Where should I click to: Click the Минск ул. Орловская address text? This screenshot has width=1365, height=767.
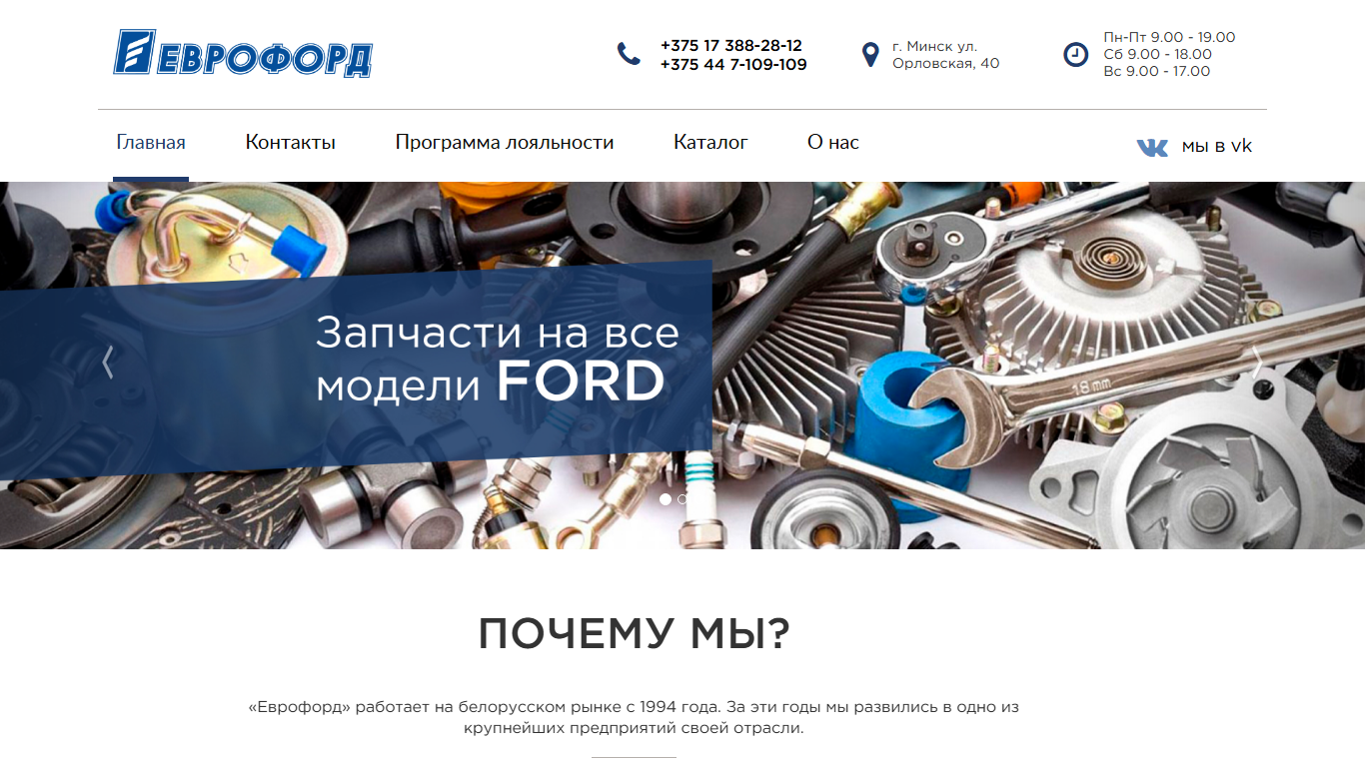point(946,55)
